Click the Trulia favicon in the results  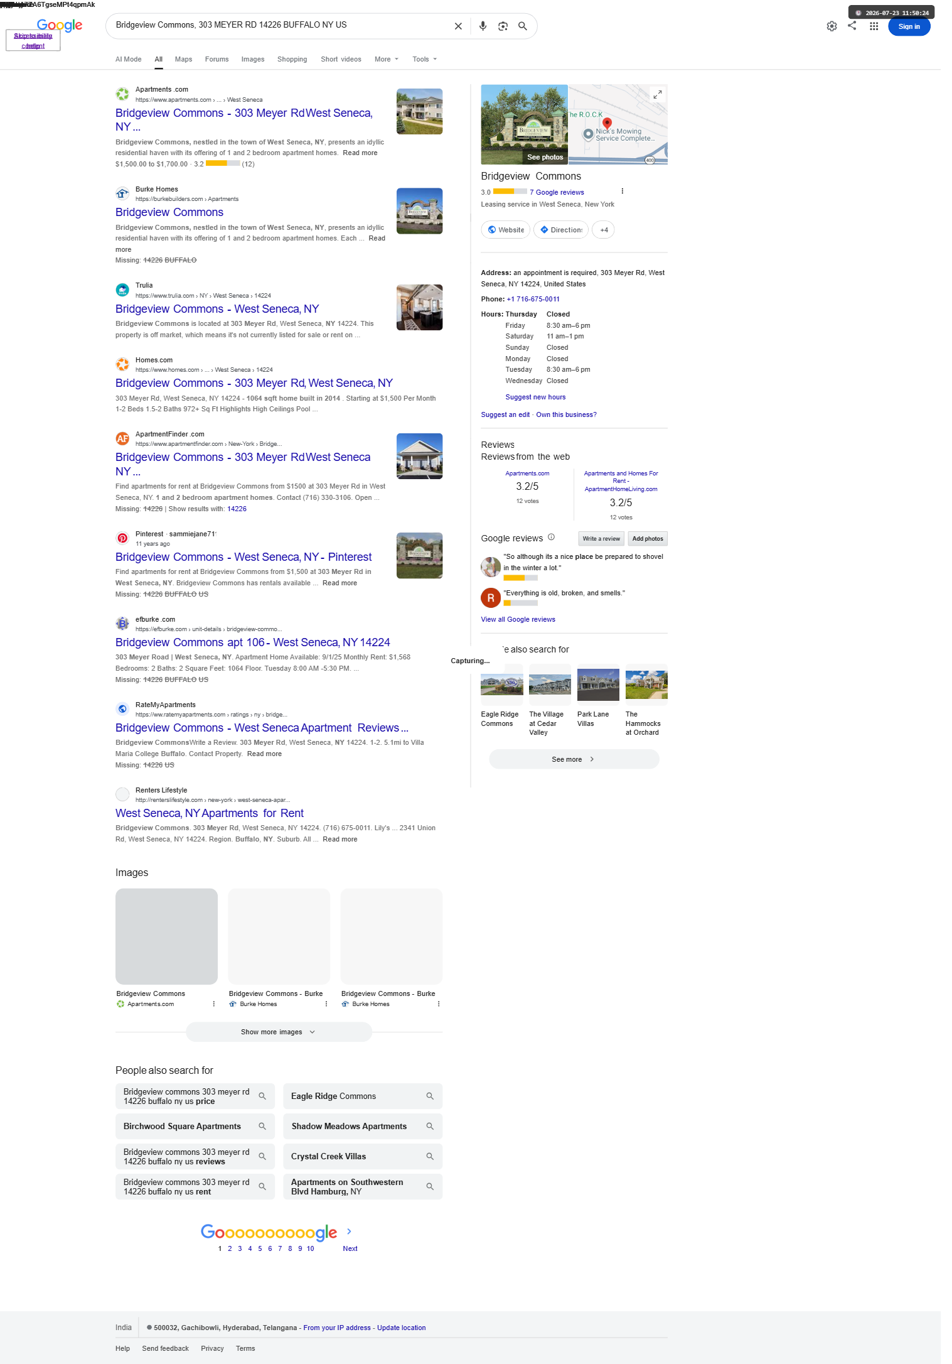click(x=122, y=290)
